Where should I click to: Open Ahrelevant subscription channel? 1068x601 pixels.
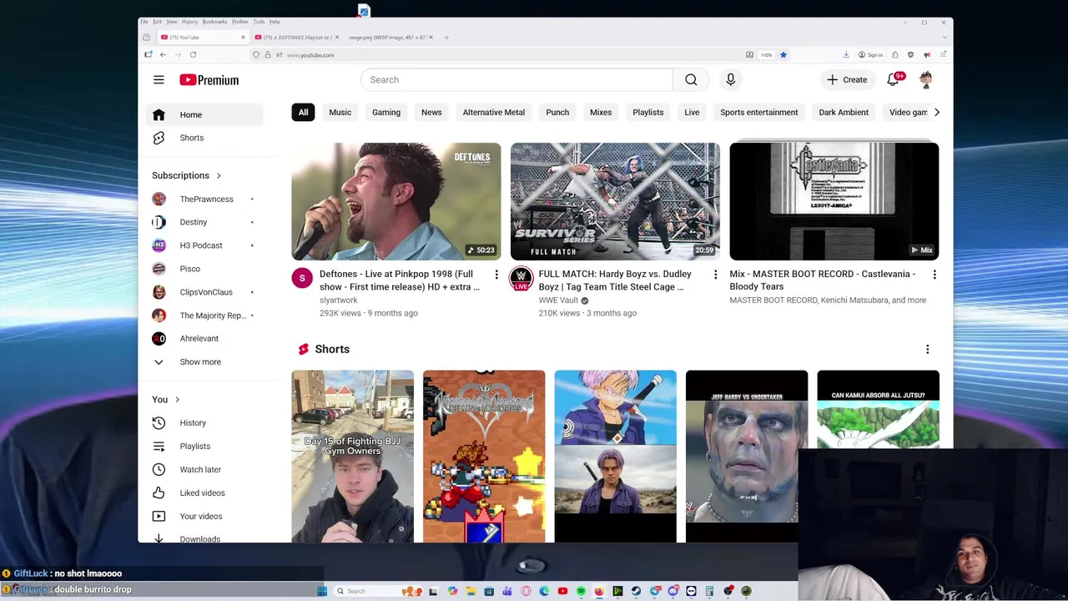[204, 338]
